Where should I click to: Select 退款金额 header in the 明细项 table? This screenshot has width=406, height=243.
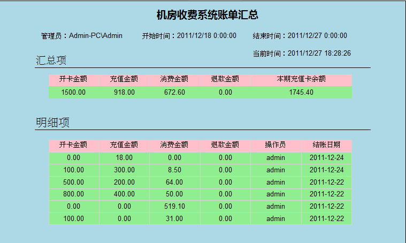pos(225,146)
